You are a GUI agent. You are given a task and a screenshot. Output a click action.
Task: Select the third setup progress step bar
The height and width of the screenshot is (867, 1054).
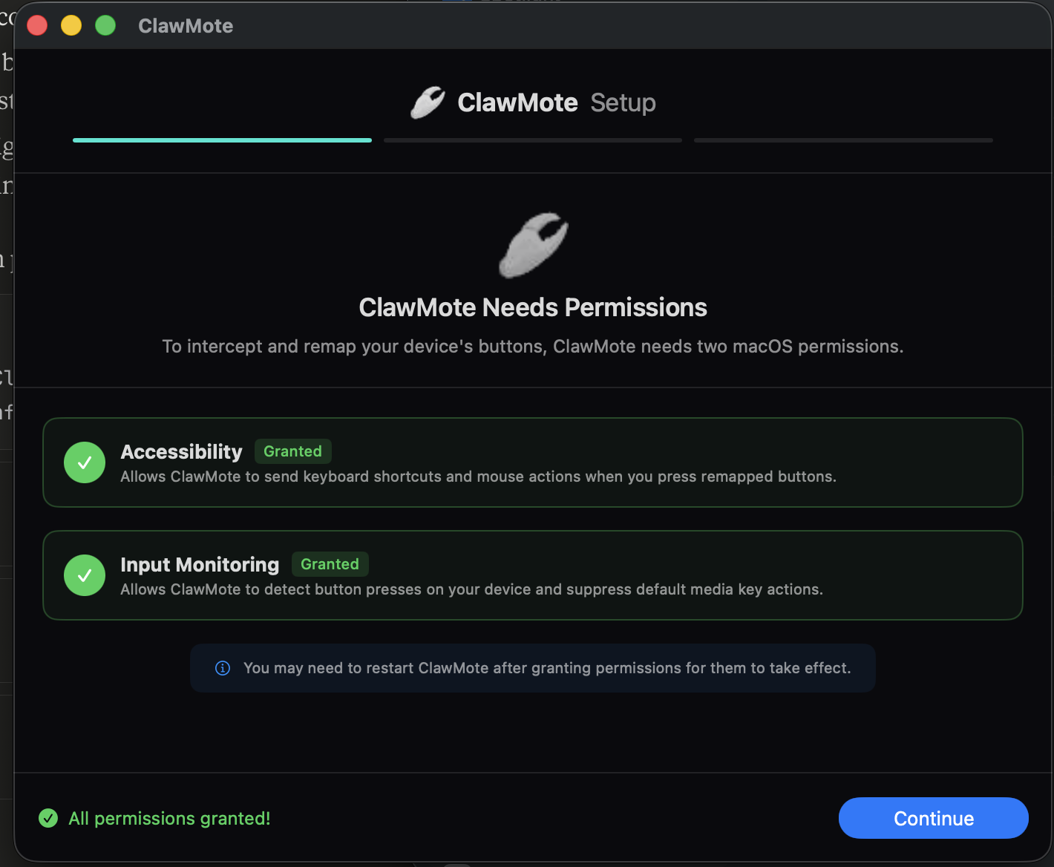(843, 140)
